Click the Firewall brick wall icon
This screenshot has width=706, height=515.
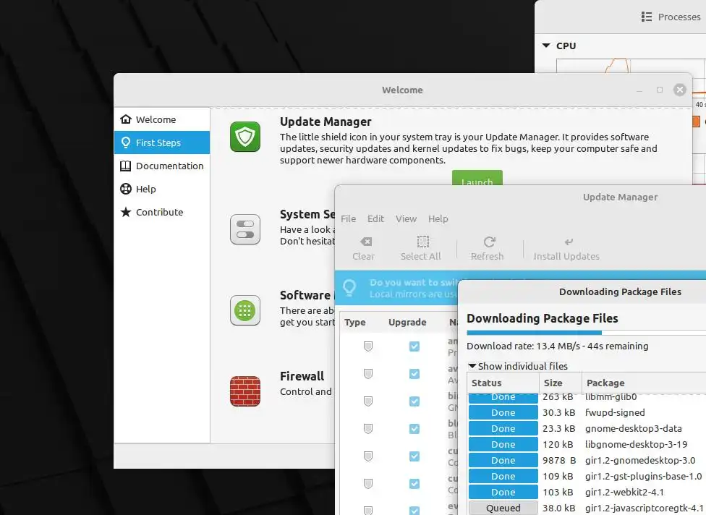245,391
